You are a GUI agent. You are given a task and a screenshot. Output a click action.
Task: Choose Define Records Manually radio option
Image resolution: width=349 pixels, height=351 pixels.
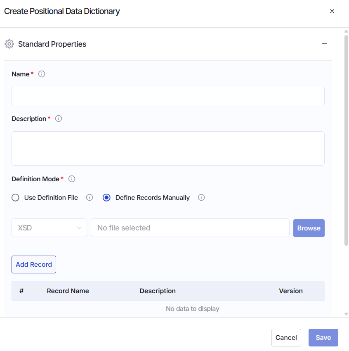pyautogui.click(x=106, y=198)
